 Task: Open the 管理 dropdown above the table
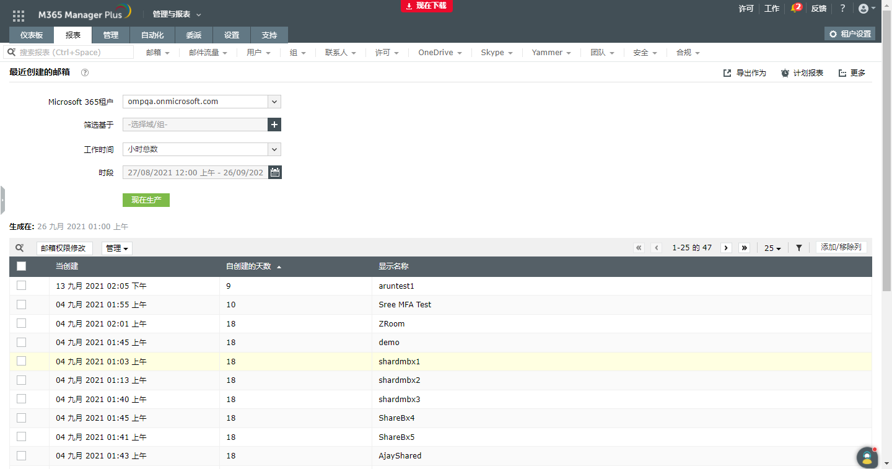pyautogui.click(x=117, y=248)
